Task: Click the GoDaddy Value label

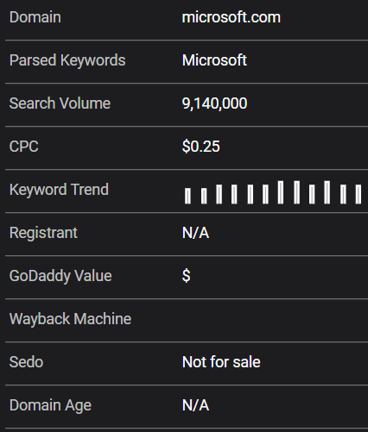Action: (60, 276)
